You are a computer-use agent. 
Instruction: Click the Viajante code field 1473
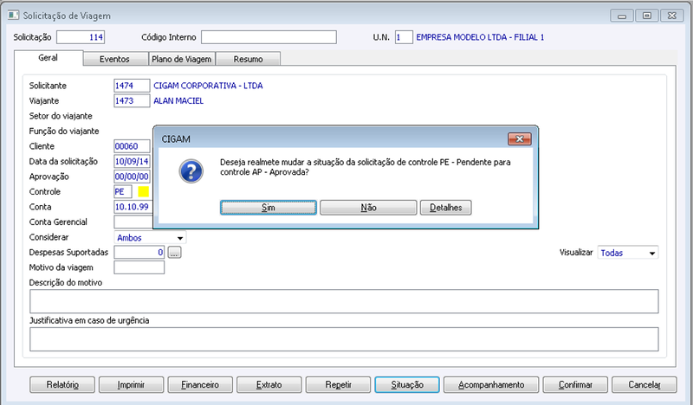132,100
